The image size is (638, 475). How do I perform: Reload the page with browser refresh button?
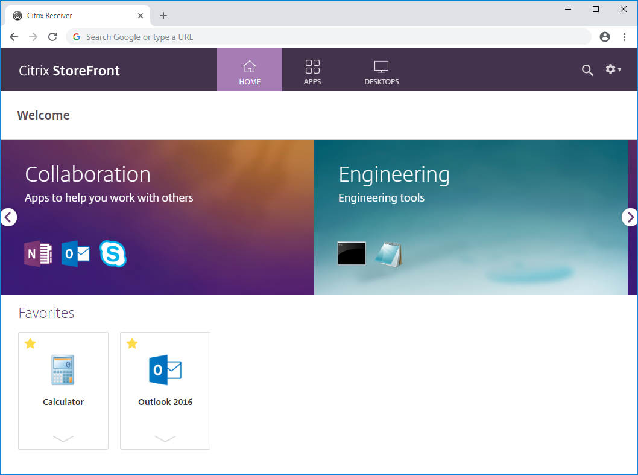pyautogui.click(x=52, y=37)
